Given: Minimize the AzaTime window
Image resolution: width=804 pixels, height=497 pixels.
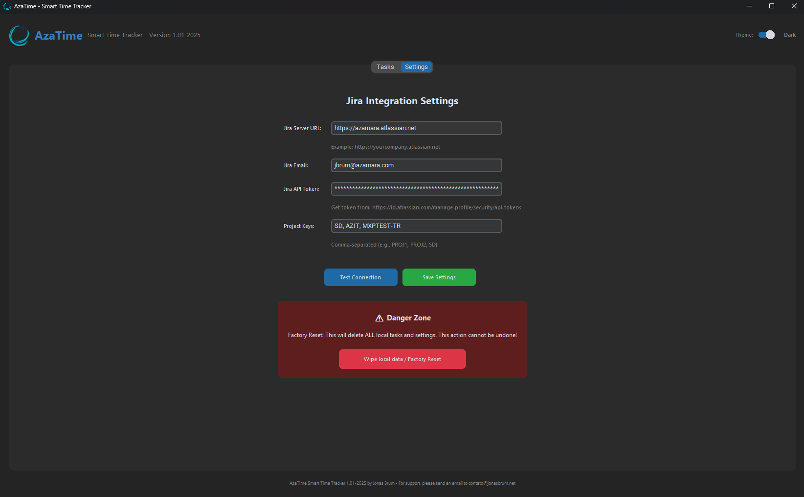Looking at the screenshot, I should 749,6.
